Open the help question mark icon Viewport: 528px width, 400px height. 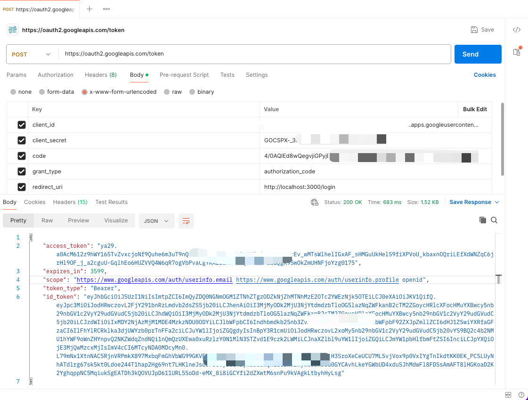[x=521, y=395]
